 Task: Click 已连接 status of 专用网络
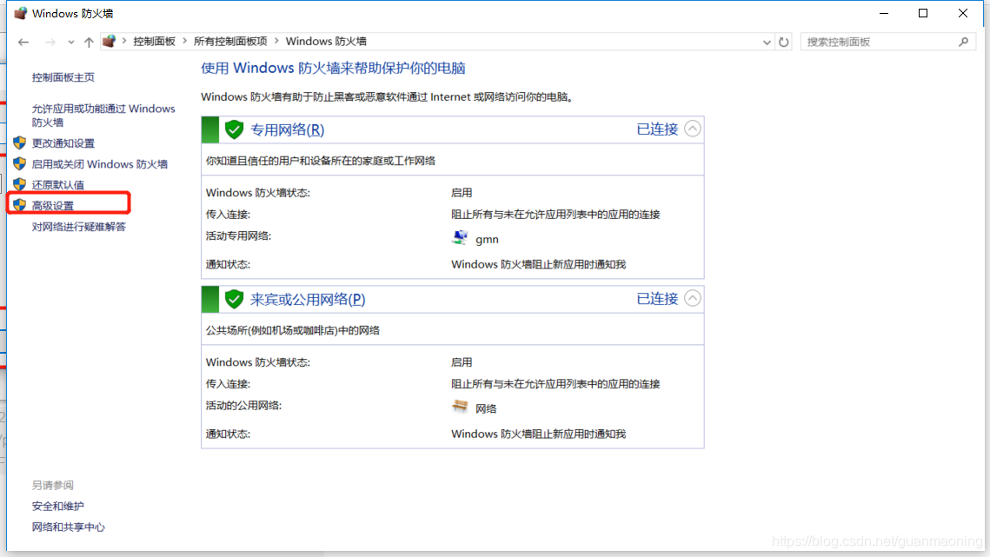[x=657, y=129]
